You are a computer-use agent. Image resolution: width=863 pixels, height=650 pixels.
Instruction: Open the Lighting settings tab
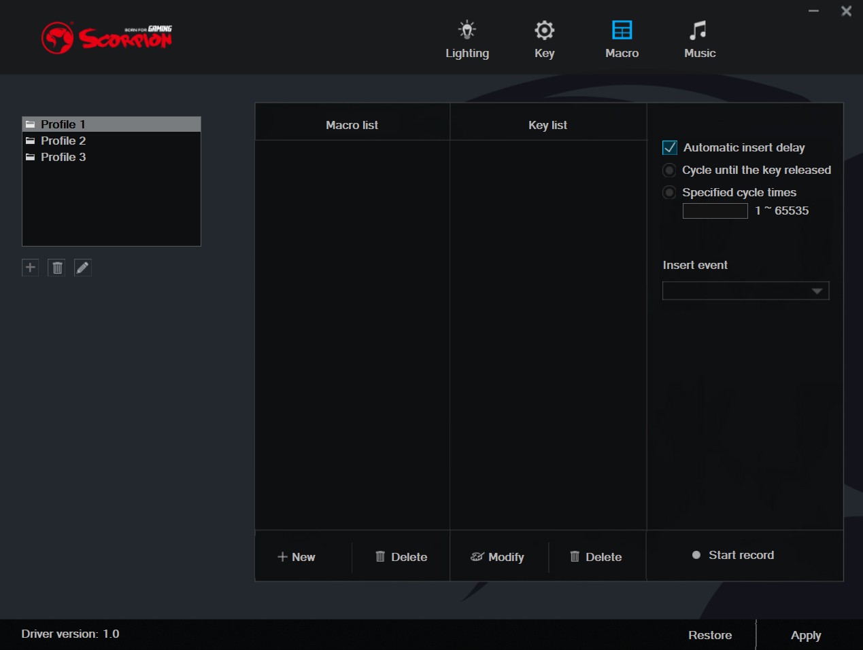coord(467,39)
